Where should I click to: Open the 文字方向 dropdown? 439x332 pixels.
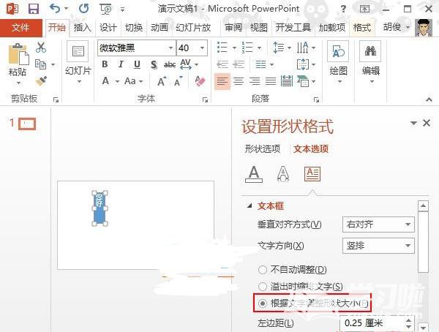pos(378,246)
